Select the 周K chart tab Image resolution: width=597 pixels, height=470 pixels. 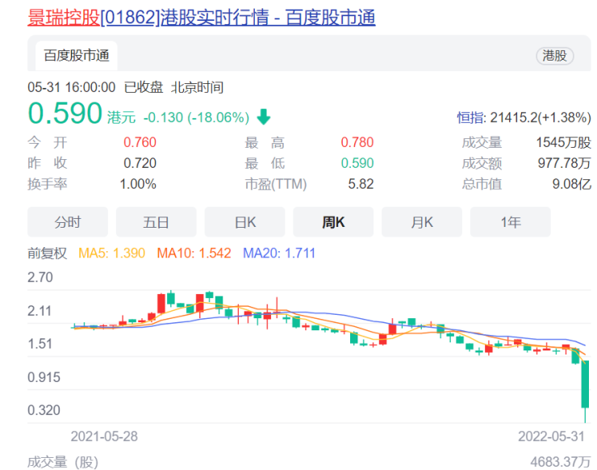click(x=333, y=222)
